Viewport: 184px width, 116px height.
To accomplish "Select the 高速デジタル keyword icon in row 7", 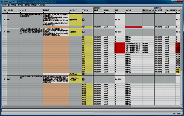I will tap(71, 79).
